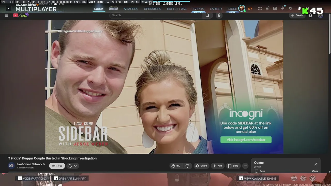Click the YouTube logo icon

[x=16, y=15]
